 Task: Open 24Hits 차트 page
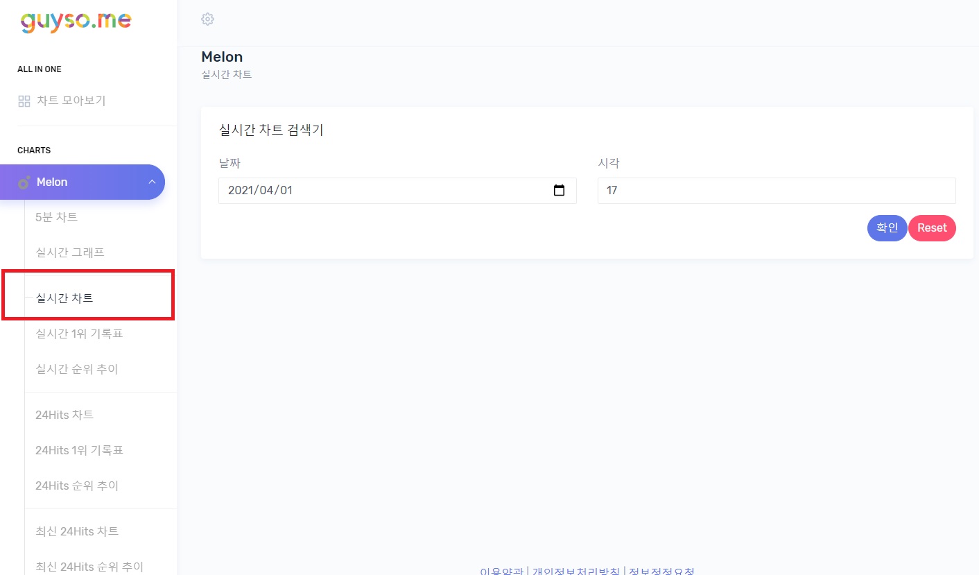pos(64,415)
